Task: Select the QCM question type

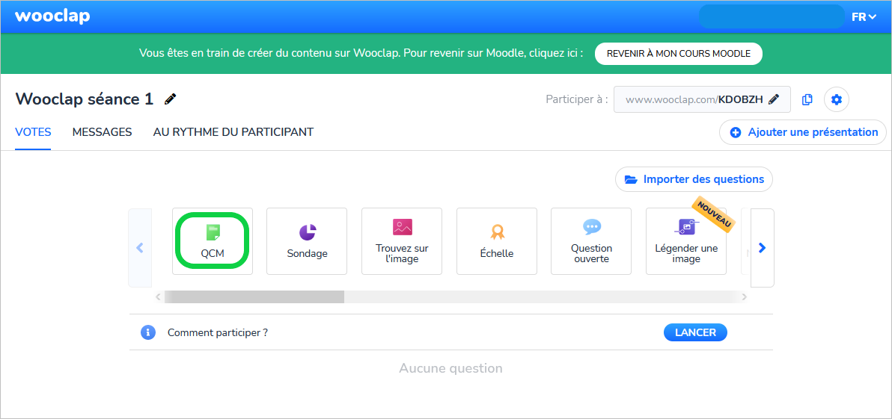Action: (x=213, y=240)
